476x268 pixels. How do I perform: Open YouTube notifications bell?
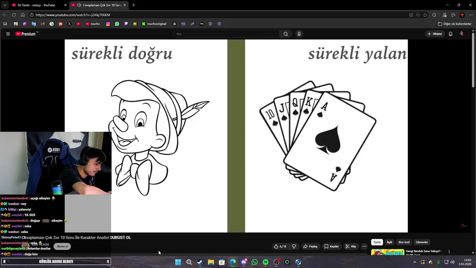coord(450,34)
